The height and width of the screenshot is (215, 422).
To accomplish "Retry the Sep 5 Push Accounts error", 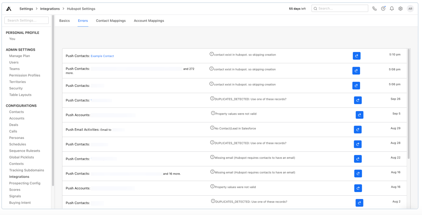I will [359, 115].
